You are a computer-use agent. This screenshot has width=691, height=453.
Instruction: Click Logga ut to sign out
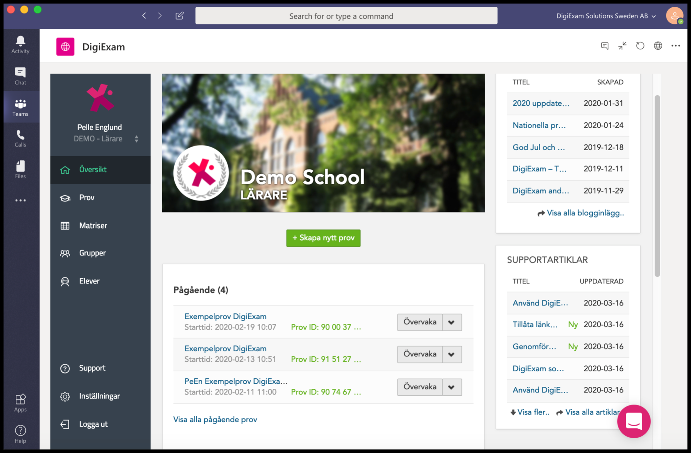100,424
